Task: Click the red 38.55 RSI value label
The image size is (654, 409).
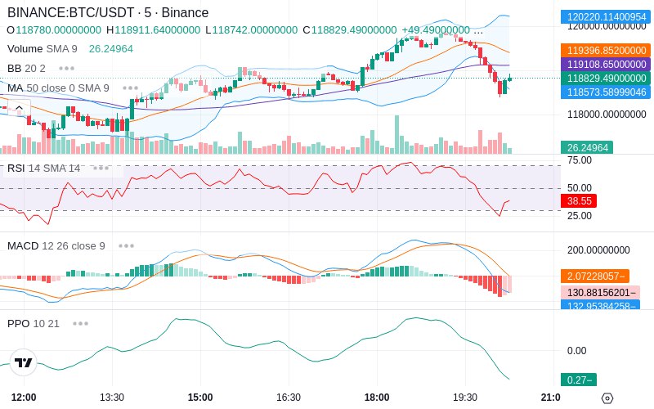Action: pyautogui.click(x=579, y=200)
